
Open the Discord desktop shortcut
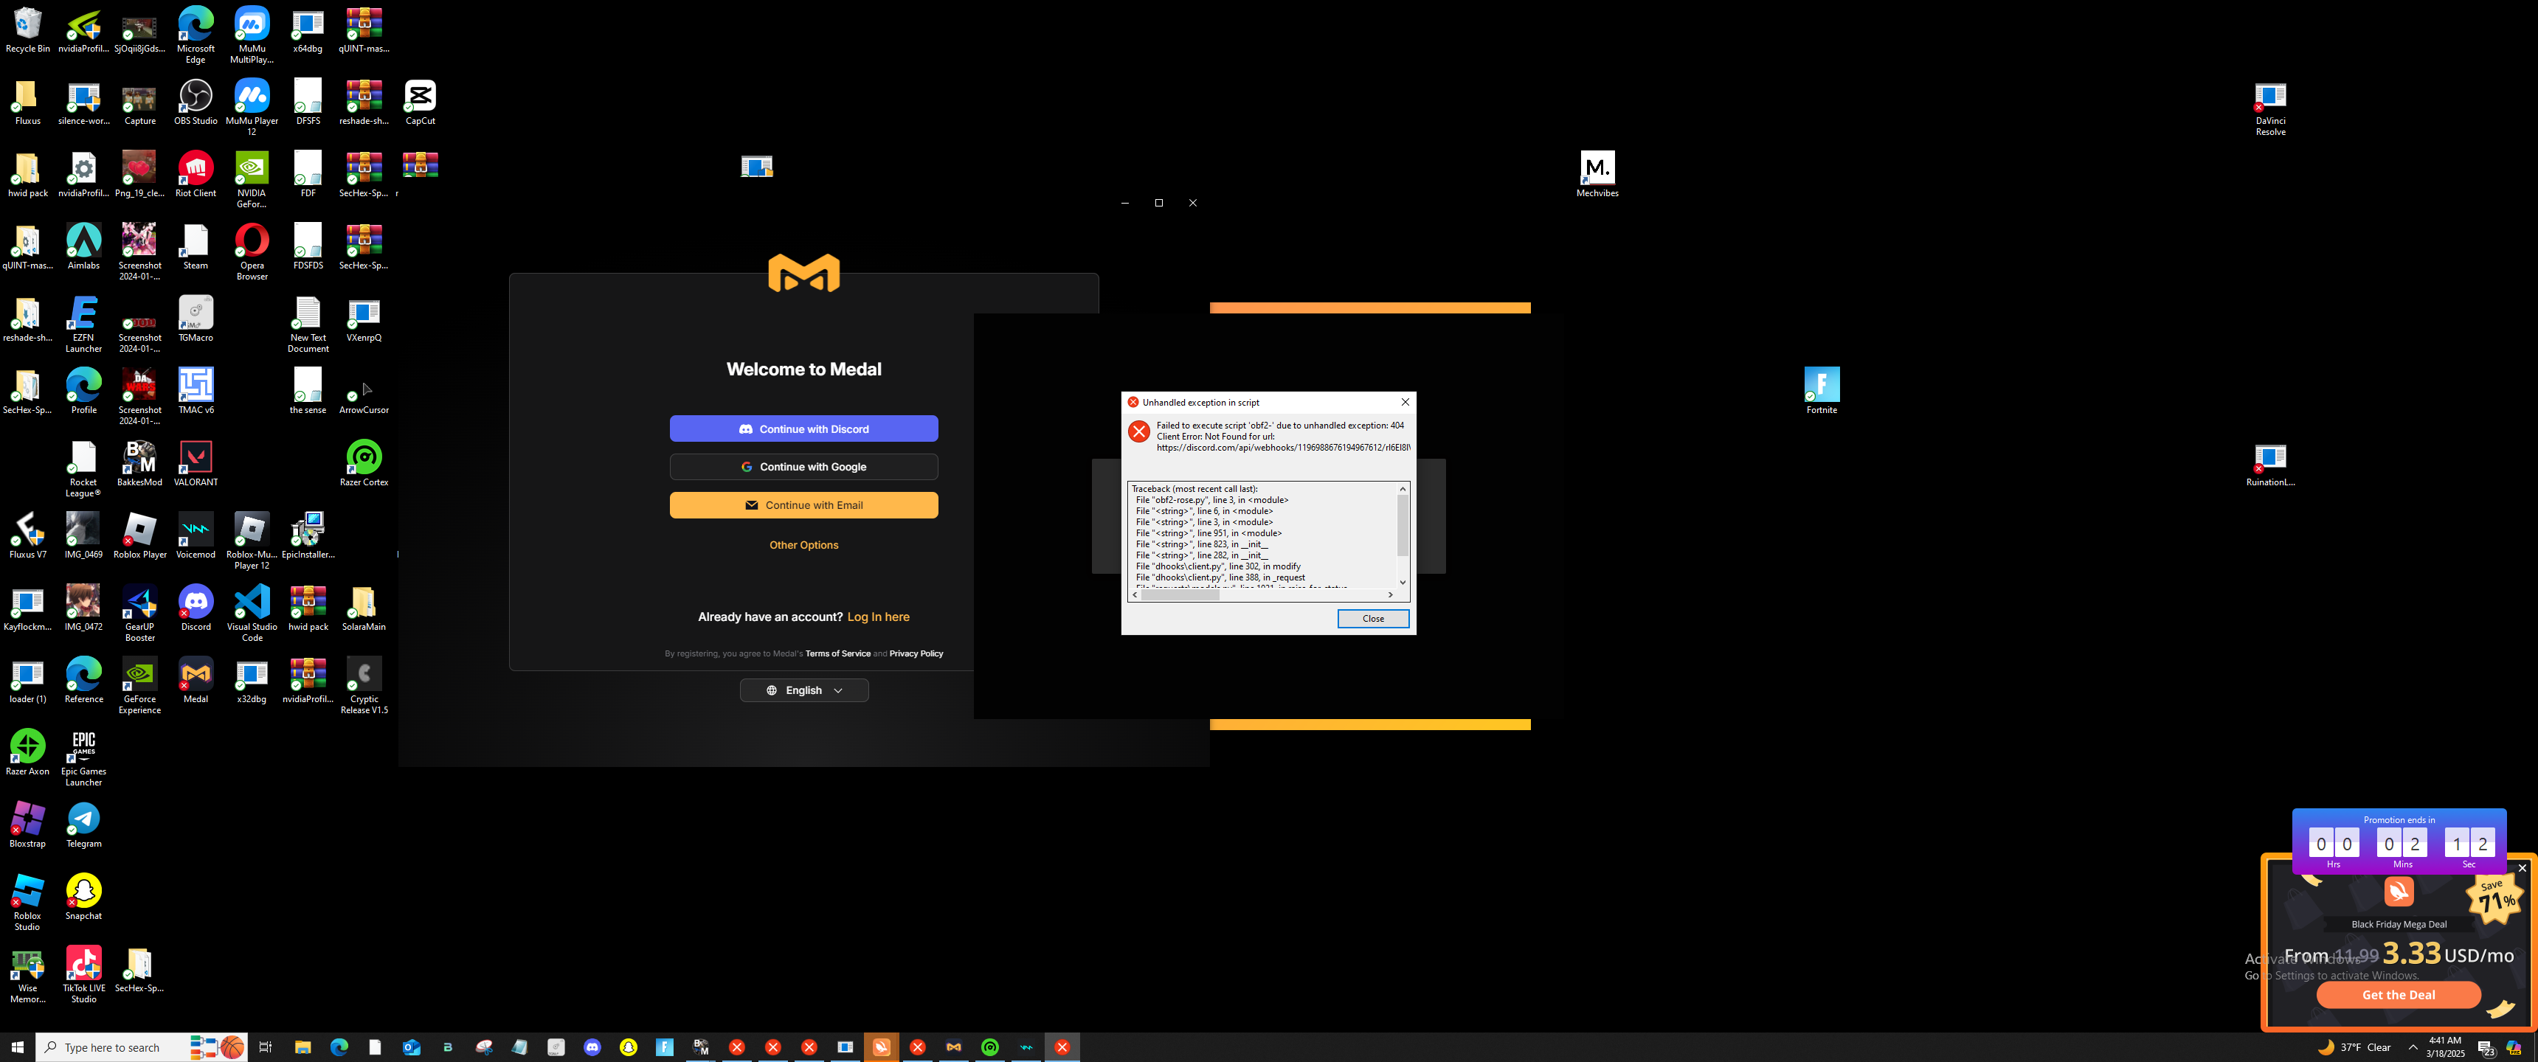tap(195, 603)
